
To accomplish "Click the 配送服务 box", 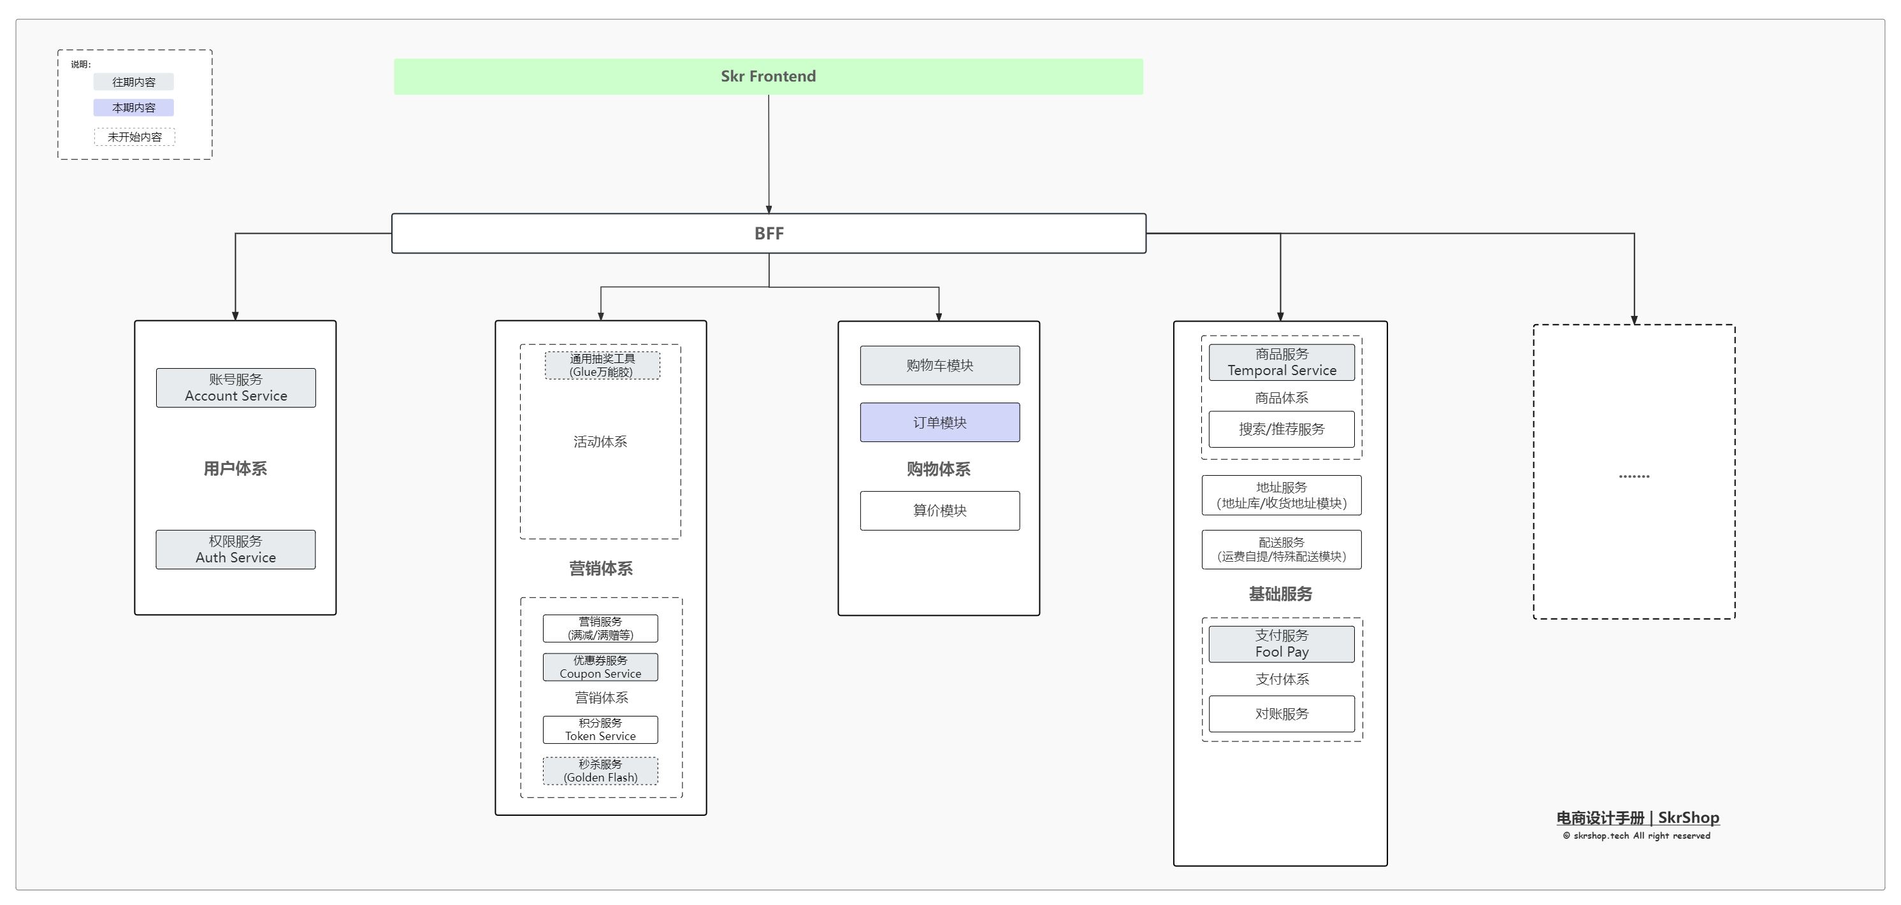I will 1281,550.
